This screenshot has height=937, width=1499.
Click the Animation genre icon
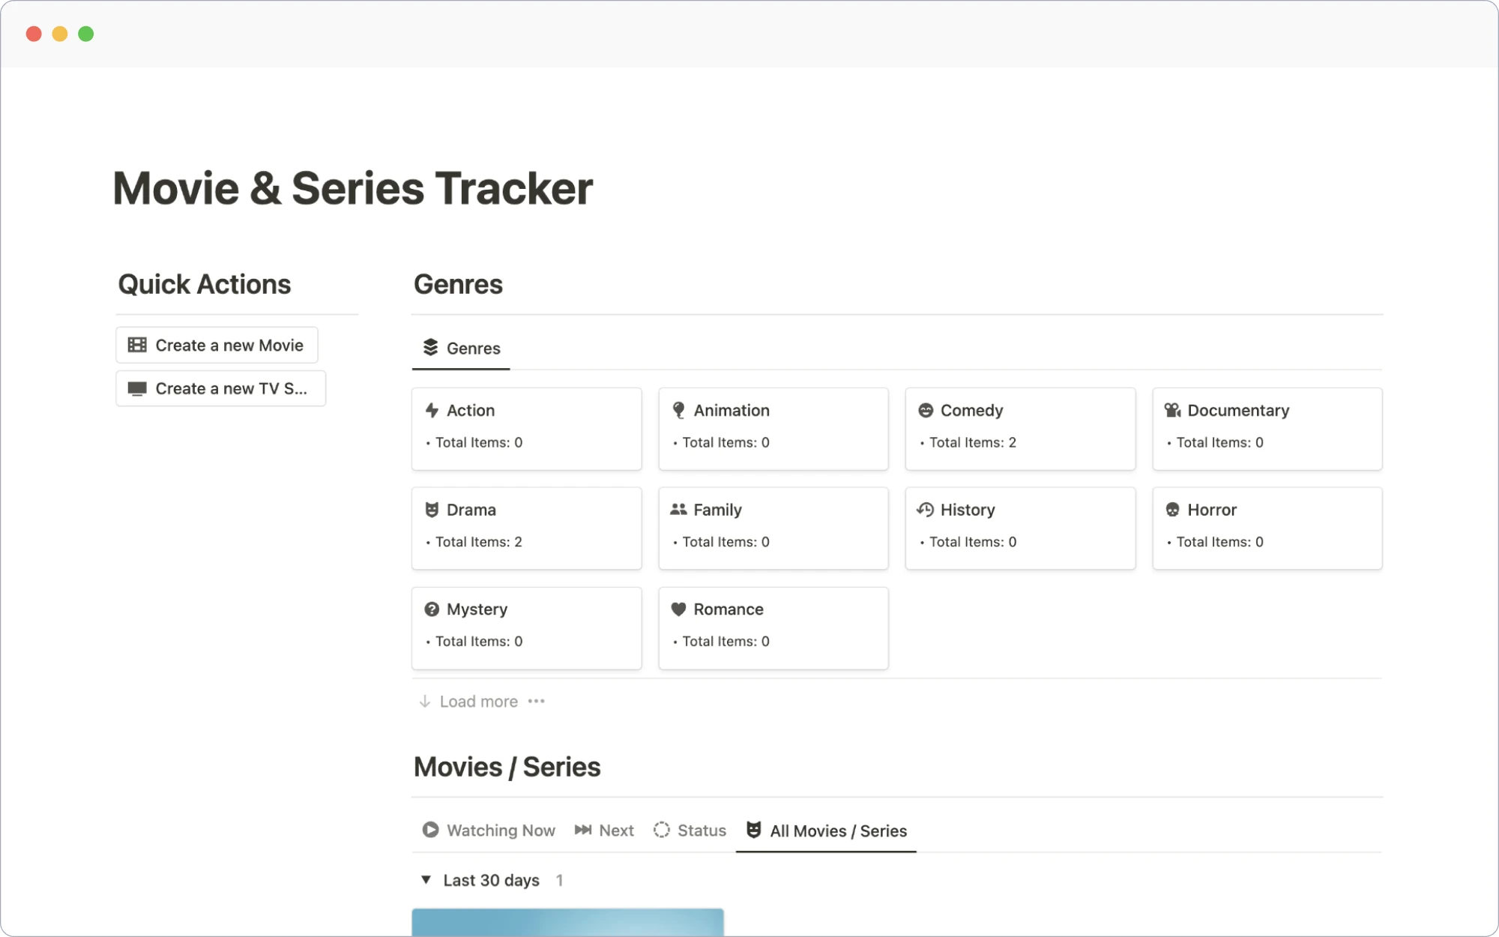tap(679, 410)
